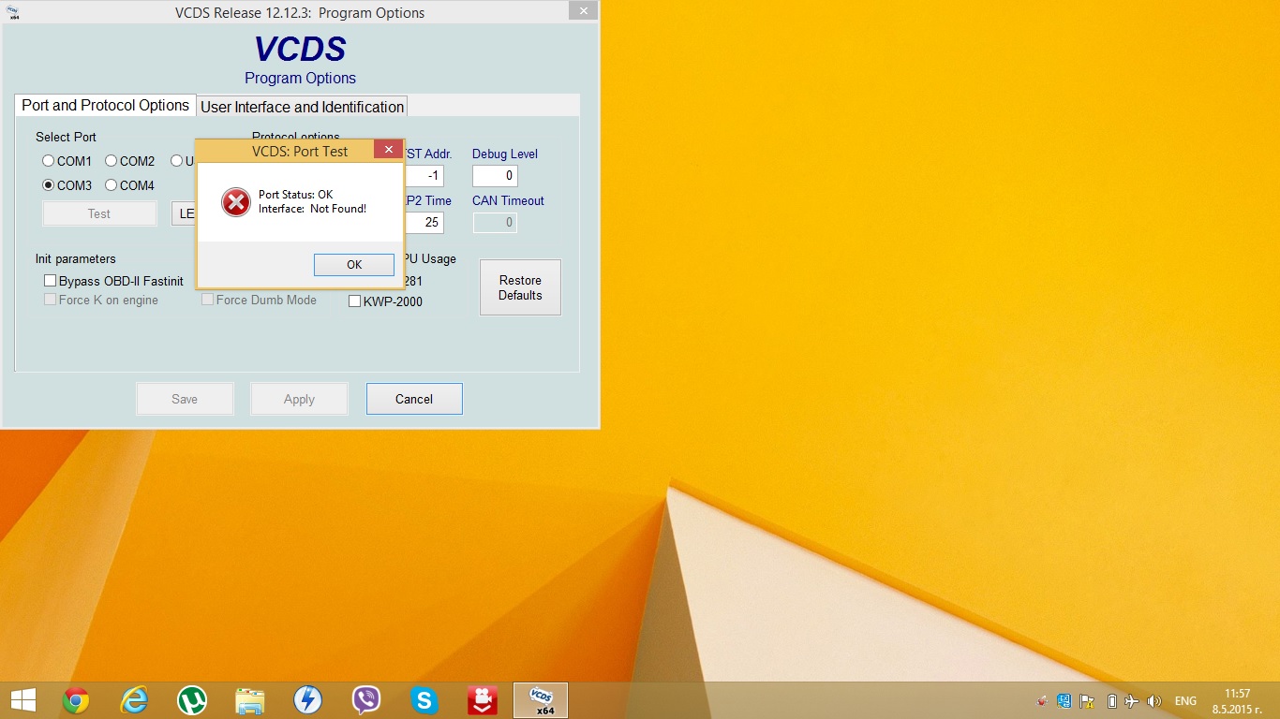Open File Explorer from the taskbar
The height and width of the screenshot is (719, 1280).
coord(250,700)
